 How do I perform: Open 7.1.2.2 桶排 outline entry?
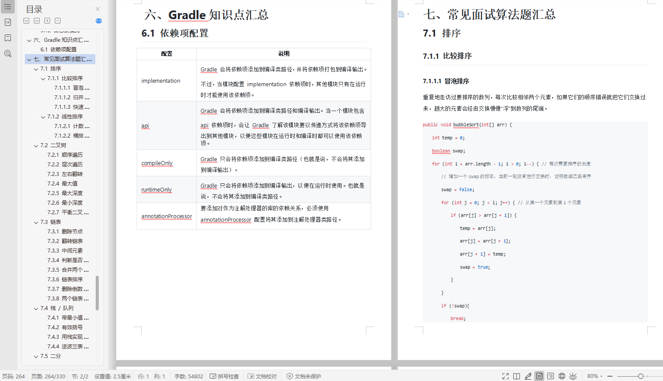click(x=72, y=136)
